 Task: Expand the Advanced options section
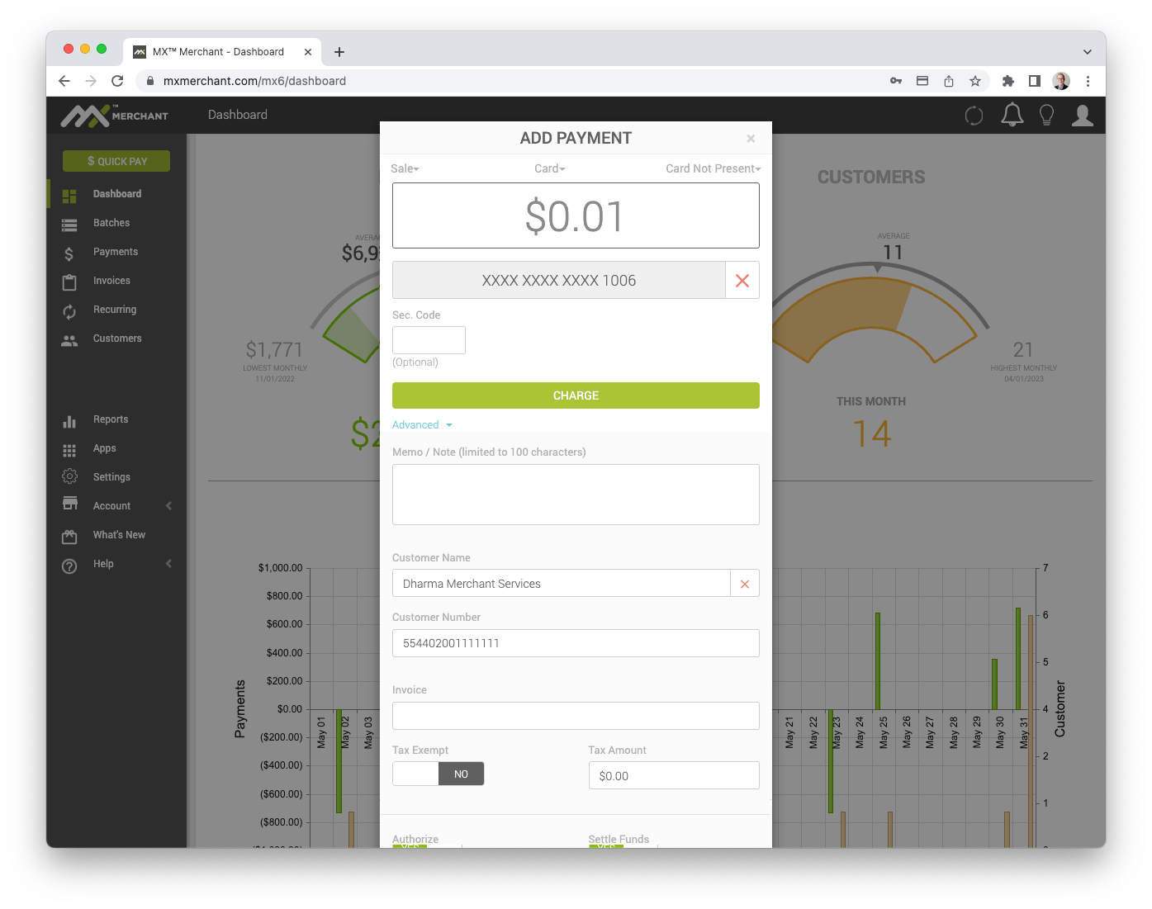tap(422, 424)
